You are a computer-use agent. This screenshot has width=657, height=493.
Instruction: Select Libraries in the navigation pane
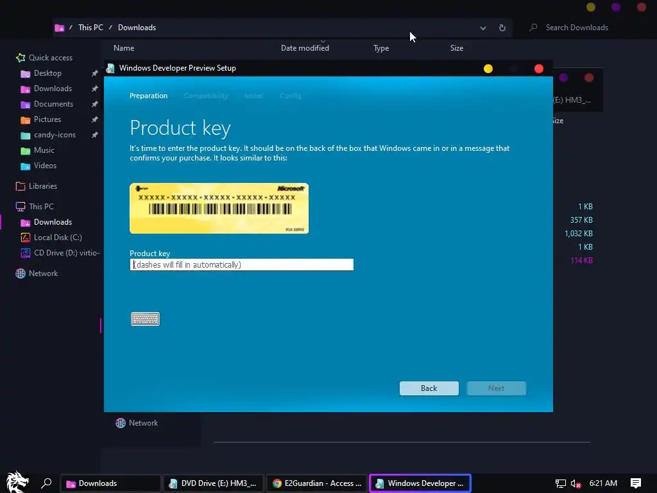pyautogui.click(x=43, y=186)
